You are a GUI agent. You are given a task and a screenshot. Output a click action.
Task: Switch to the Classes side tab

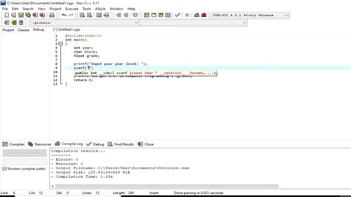coord(23,30)
